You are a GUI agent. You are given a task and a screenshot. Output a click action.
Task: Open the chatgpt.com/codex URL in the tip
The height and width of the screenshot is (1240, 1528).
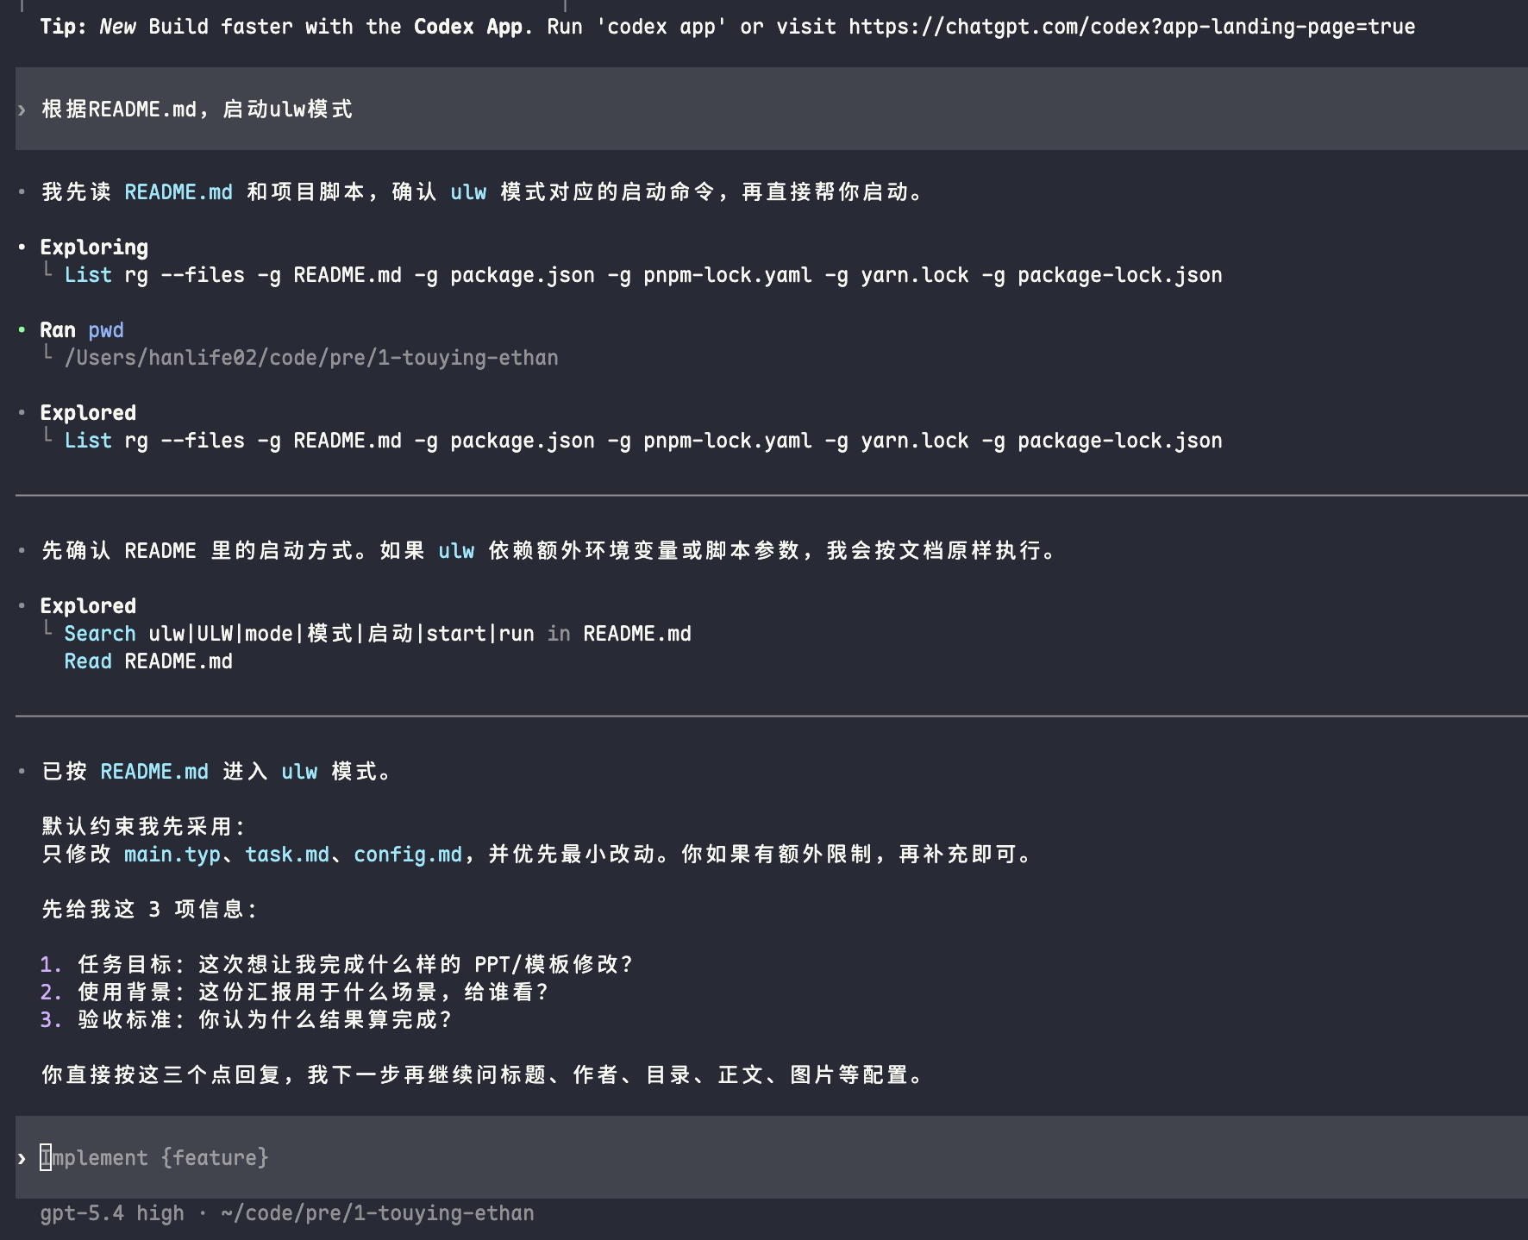click(x=1131, y=27)
